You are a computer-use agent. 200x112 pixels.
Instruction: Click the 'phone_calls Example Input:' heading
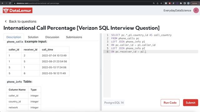(27, 41)
